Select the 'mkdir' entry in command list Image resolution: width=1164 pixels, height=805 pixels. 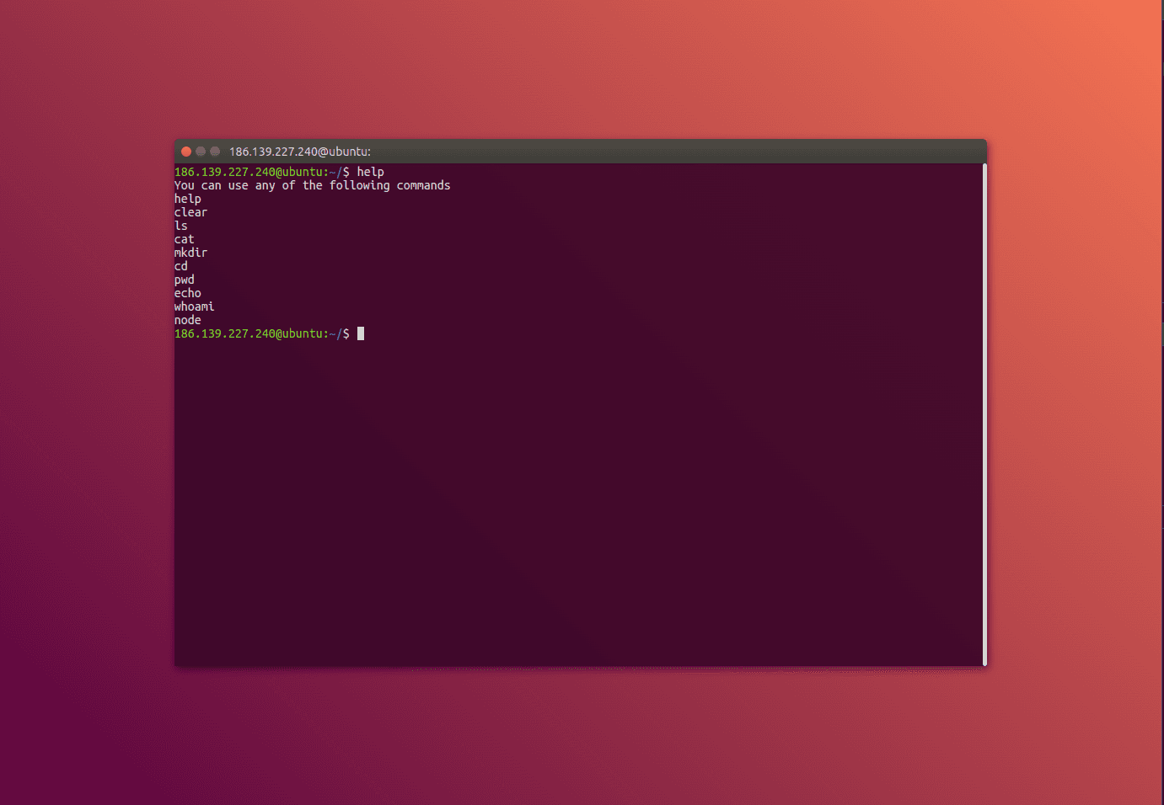tap(190, 253)
